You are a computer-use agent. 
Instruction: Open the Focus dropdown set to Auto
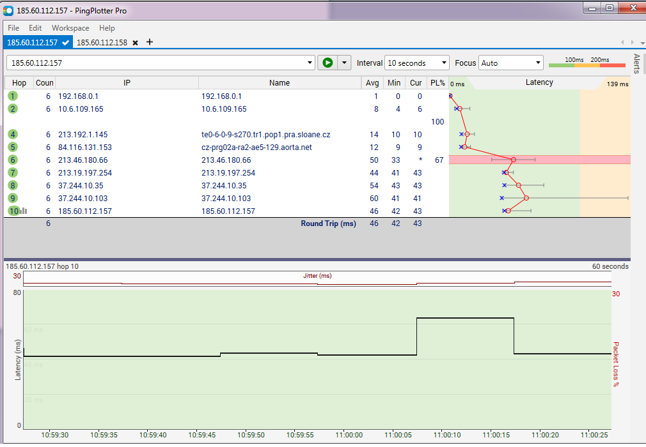coord(510,63)
